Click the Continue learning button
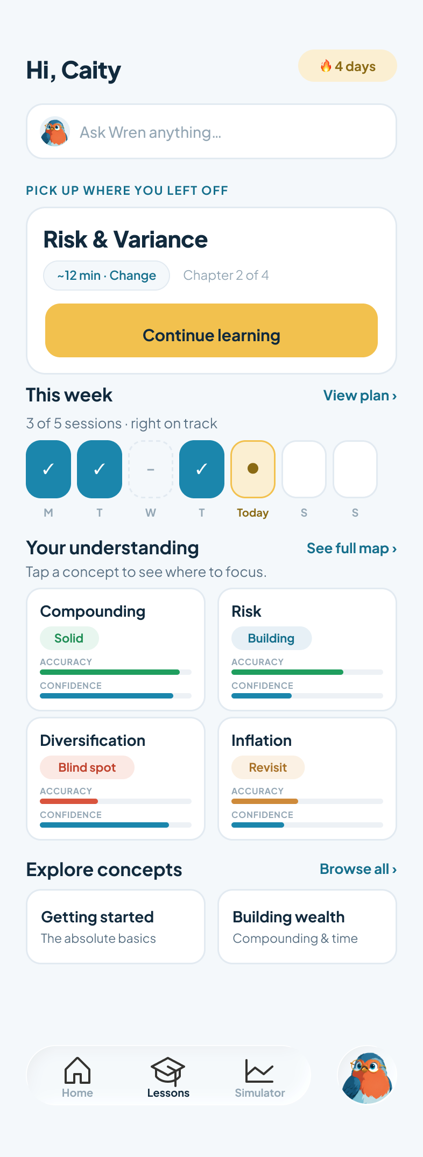The image size is (423, 1157). (x=211, y=330)
